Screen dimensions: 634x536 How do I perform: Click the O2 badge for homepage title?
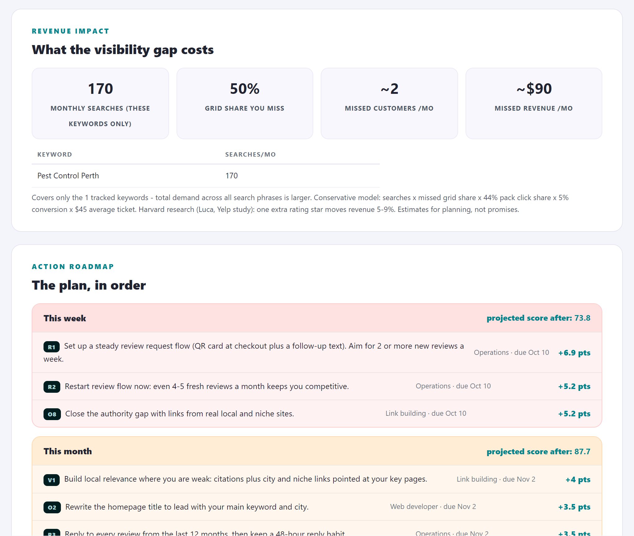coord(52,507)
